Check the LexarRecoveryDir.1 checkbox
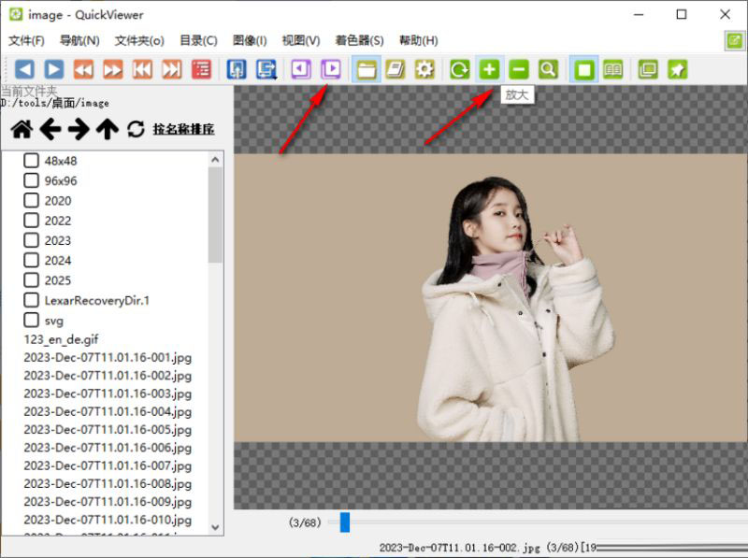The width and height of the screenshot is (748, 558). 31,300
